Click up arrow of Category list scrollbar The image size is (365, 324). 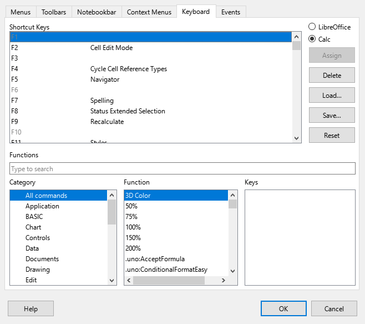coord(111,195)
